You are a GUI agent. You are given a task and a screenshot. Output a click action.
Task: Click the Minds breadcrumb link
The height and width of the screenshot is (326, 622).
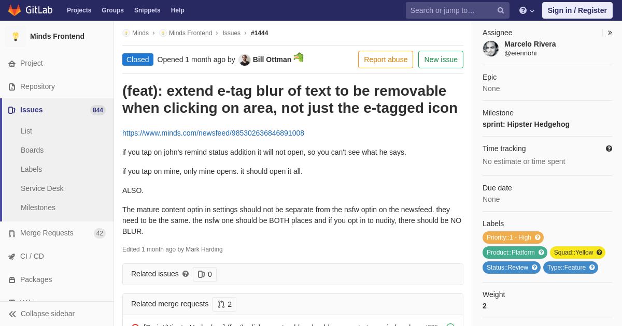click(x=140, y=33)
